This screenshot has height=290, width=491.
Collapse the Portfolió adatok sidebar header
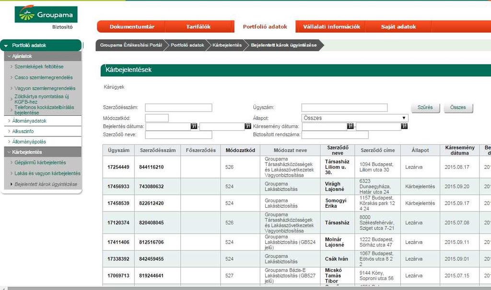41,45
